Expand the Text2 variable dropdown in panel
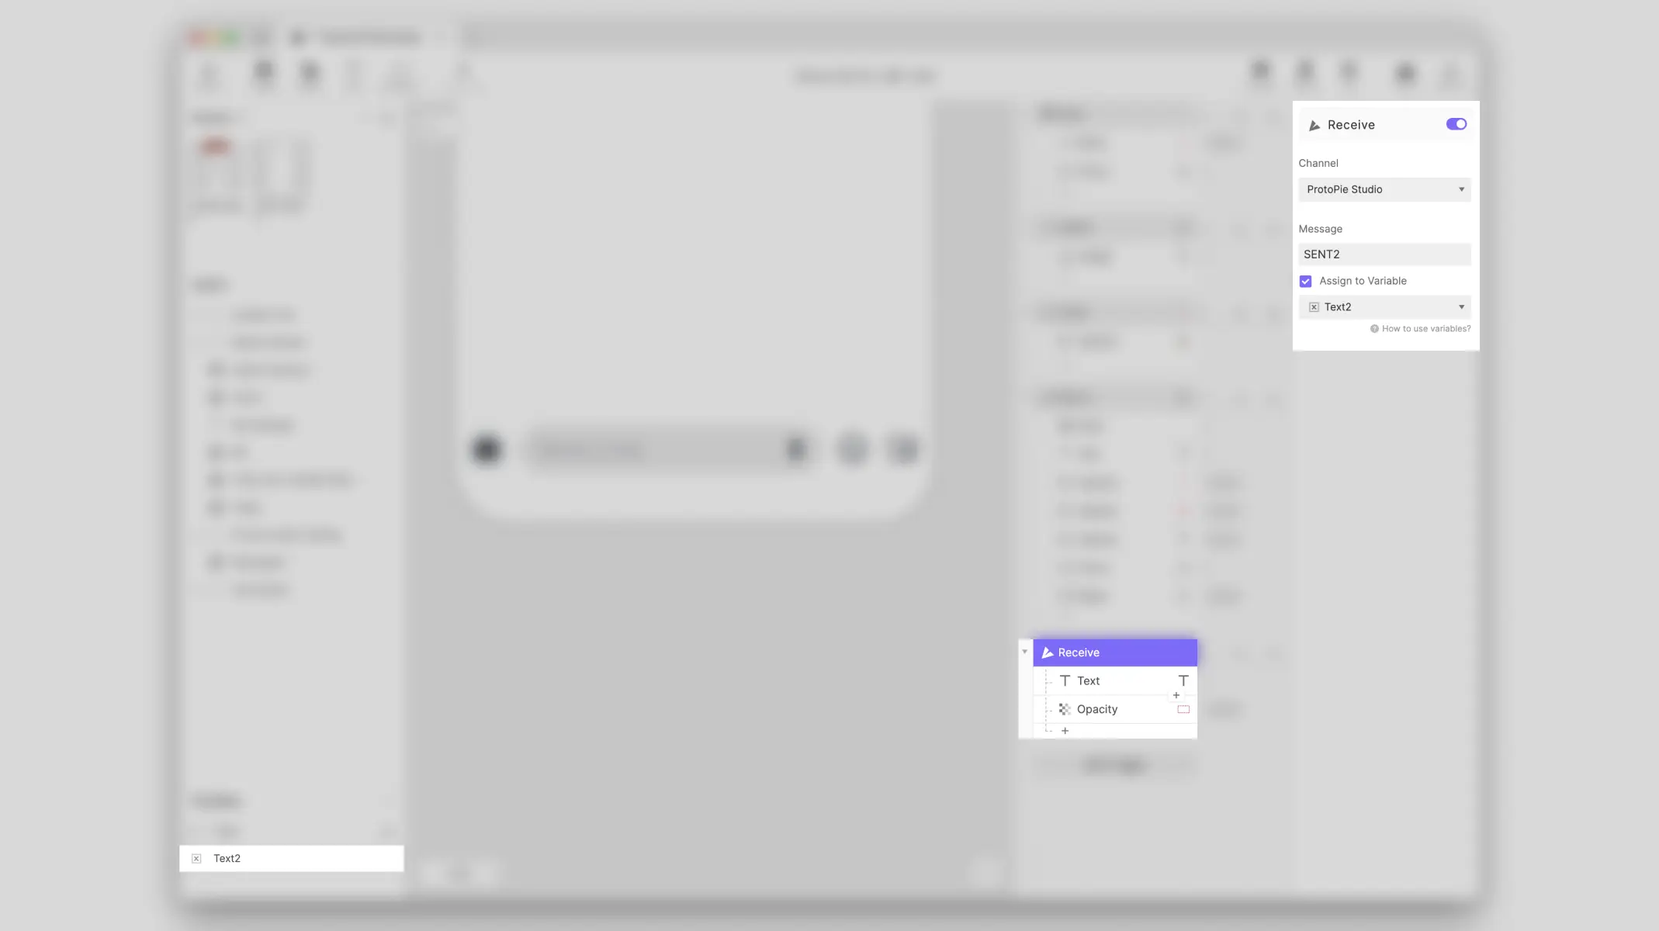1659x931 pixels. click(1462, 306)
